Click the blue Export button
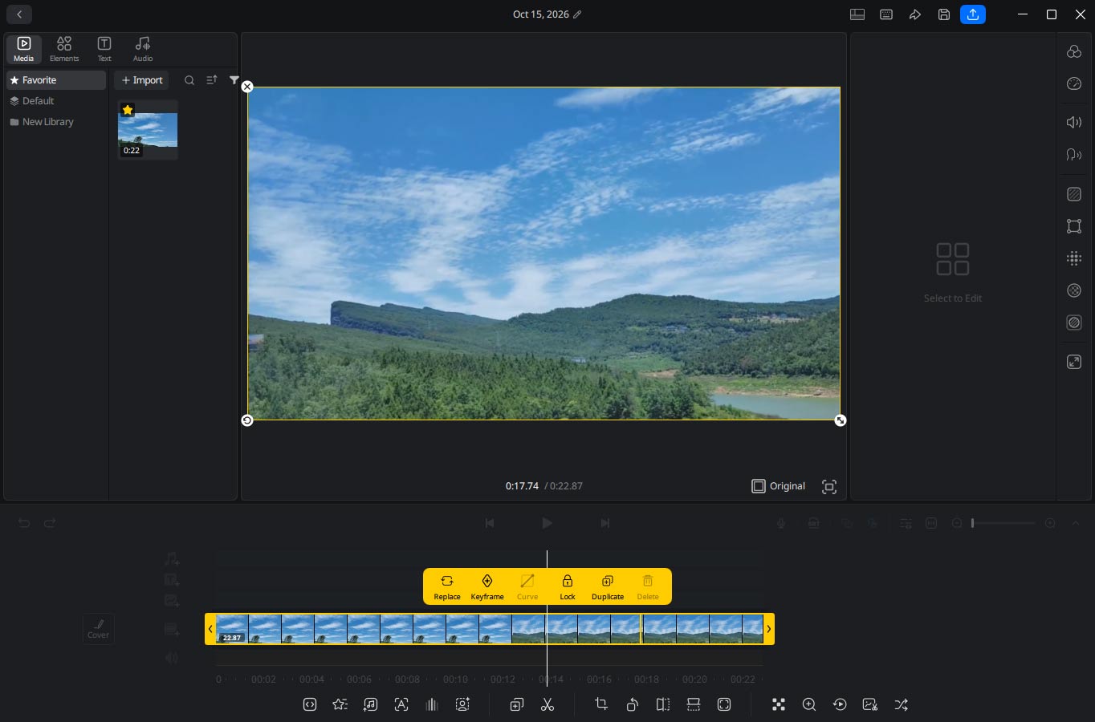Image resolution: width=1095 pixels, height=722 pixels. [973, 14]
